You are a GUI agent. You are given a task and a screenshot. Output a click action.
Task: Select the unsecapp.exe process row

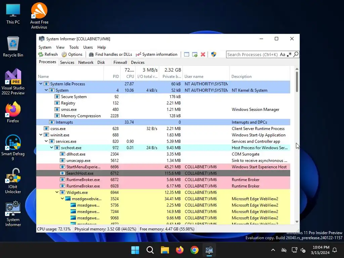tap(163, 160)
